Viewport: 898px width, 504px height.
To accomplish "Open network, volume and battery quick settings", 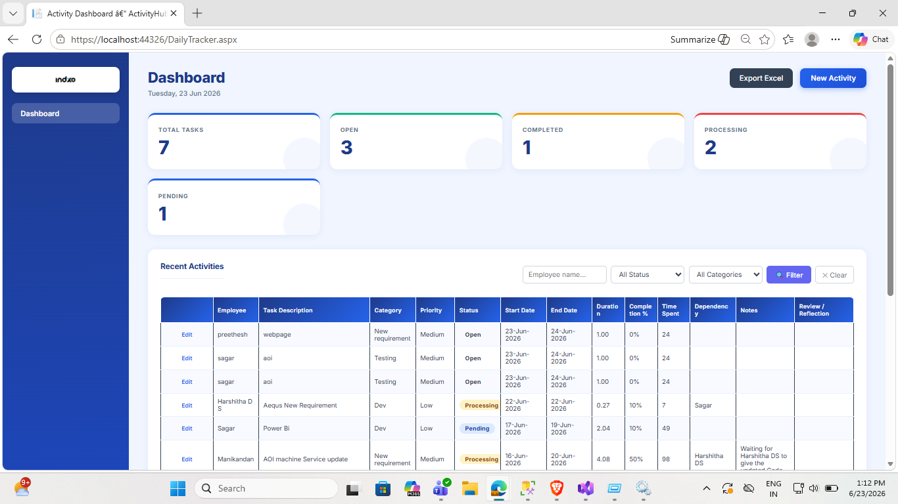I will pos(815,488).
